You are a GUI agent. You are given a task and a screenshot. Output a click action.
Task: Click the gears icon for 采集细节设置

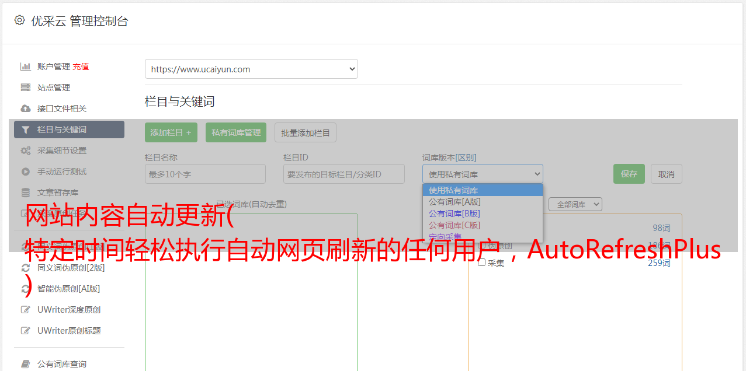(x=26, y=150)
